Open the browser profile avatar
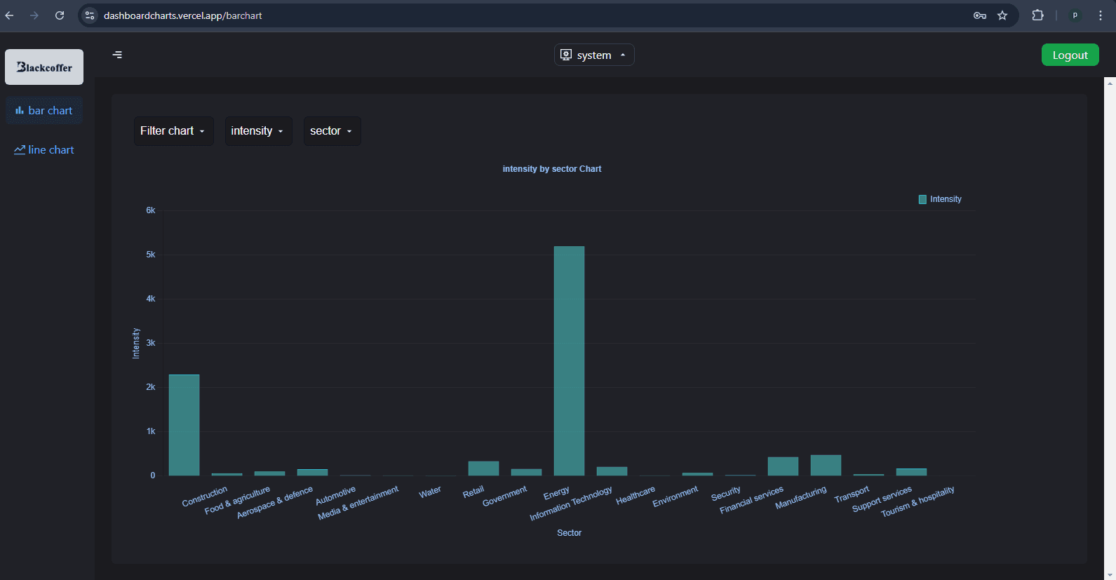The height and width of the screenshot is (580, 1116). (1075, 15)
